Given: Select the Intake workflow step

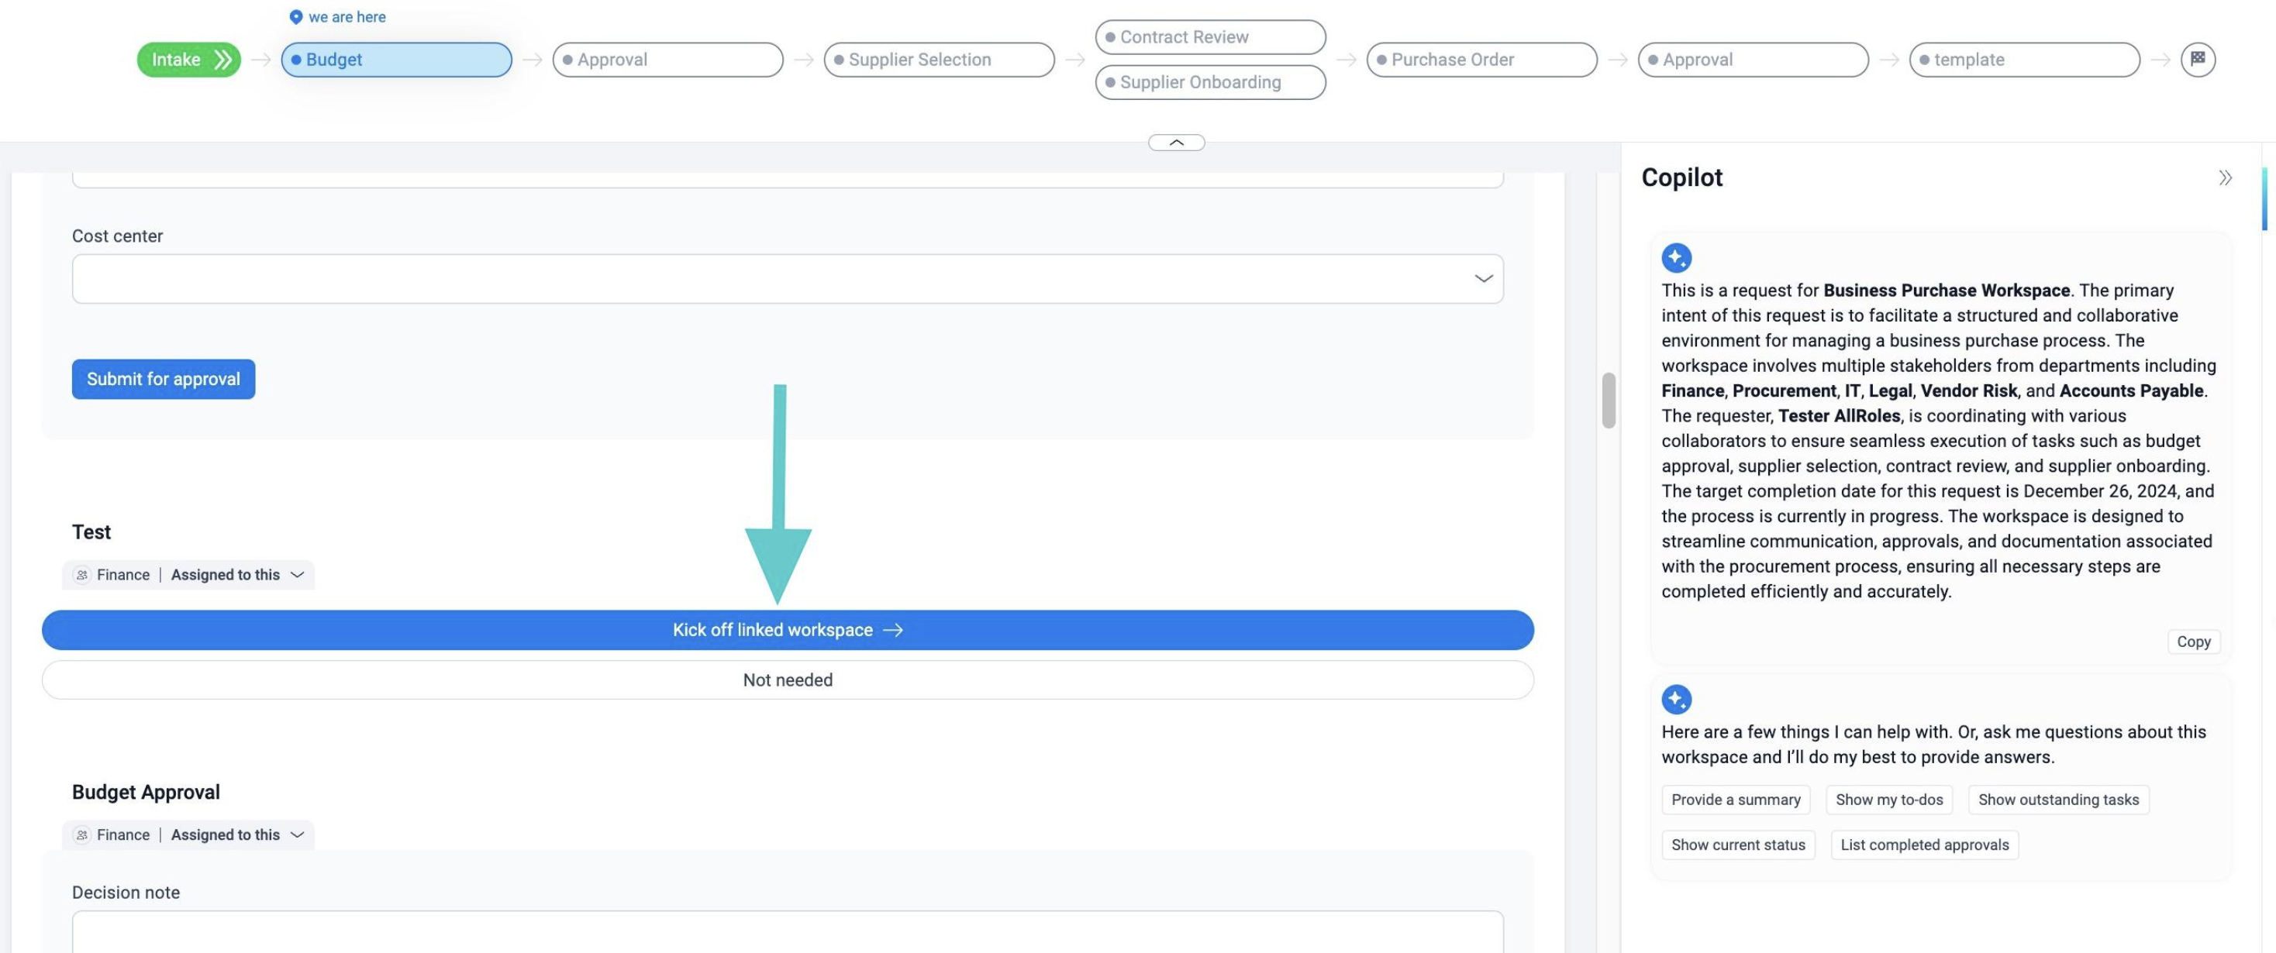Looking at the screenshot, I should (x=188, y=59).
